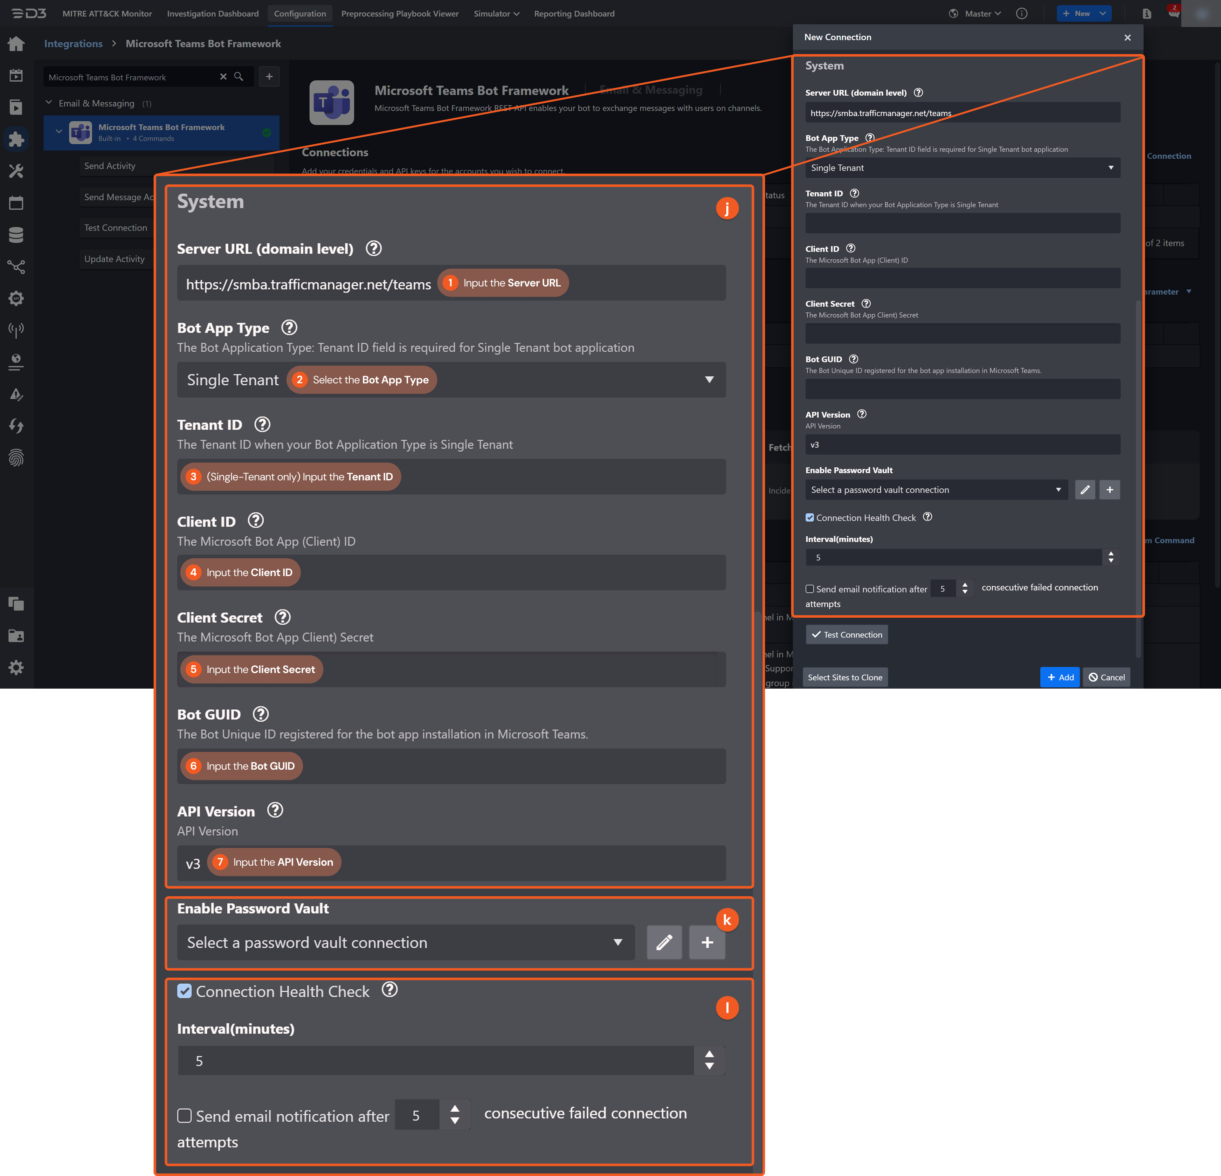
Task: Click the Tenant ID input field
Action: pyautogui.click(x=962, y=223)
